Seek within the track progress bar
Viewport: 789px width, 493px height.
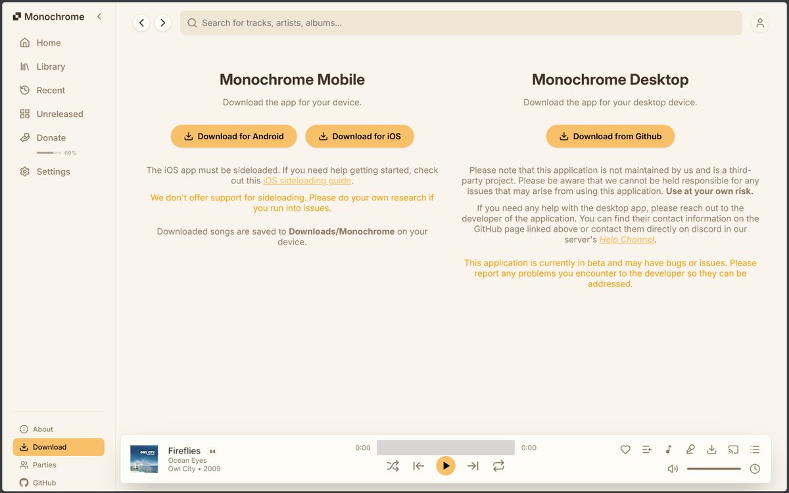(446, 448)
